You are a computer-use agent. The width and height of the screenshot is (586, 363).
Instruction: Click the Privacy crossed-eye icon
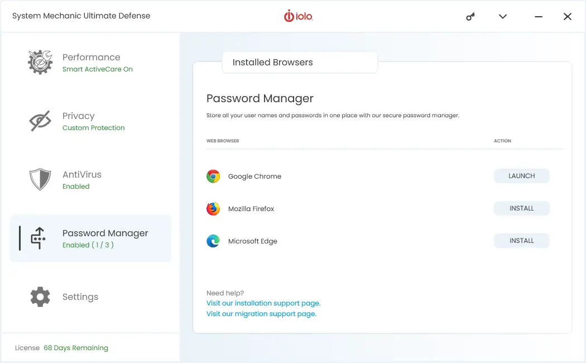click(x=39, y=121)
